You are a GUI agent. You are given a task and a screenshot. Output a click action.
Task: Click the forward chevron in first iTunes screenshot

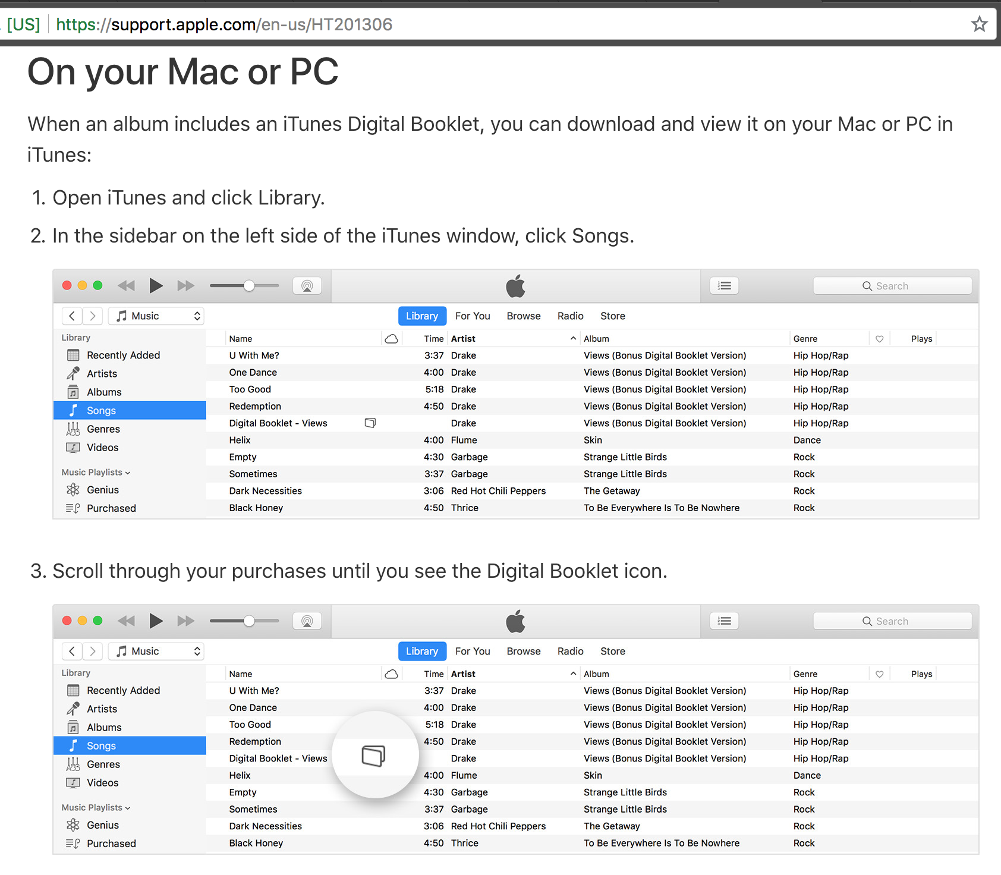click(x=93, y=316)
